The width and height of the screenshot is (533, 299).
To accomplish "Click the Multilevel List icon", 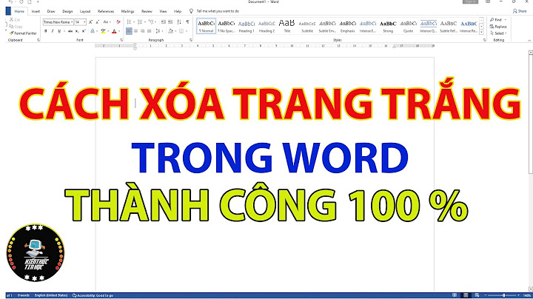I will tap(152, 22).
